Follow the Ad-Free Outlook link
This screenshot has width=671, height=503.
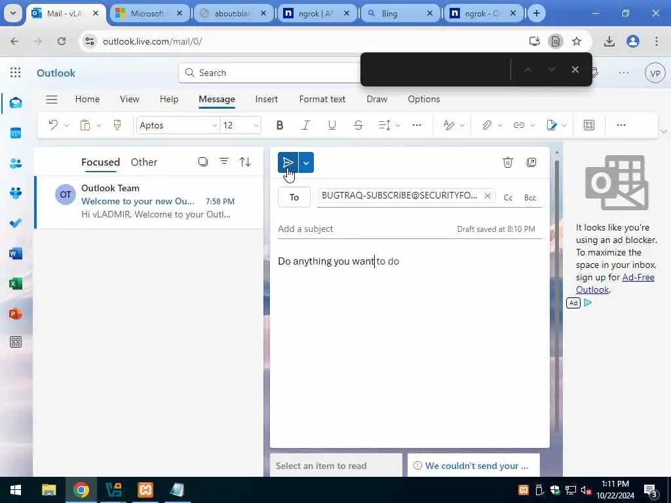click(x=615, y=283)
